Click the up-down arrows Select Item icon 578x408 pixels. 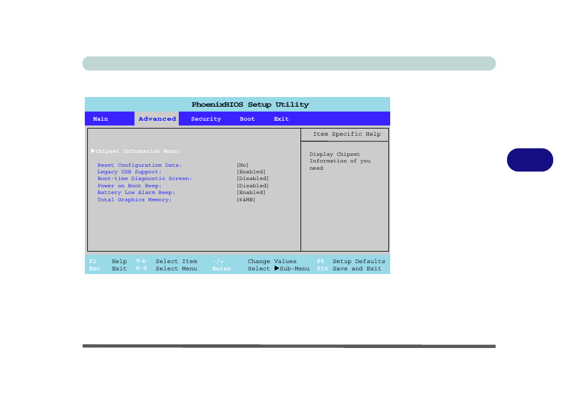coord(141,261)
